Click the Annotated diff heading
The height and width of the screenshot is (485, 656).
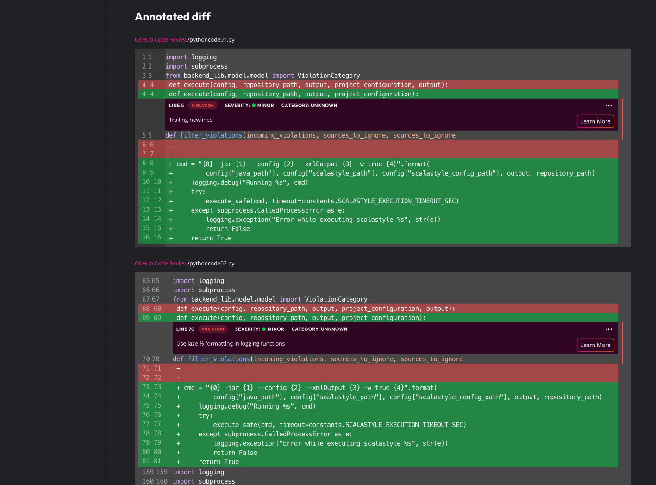(173, 17)
